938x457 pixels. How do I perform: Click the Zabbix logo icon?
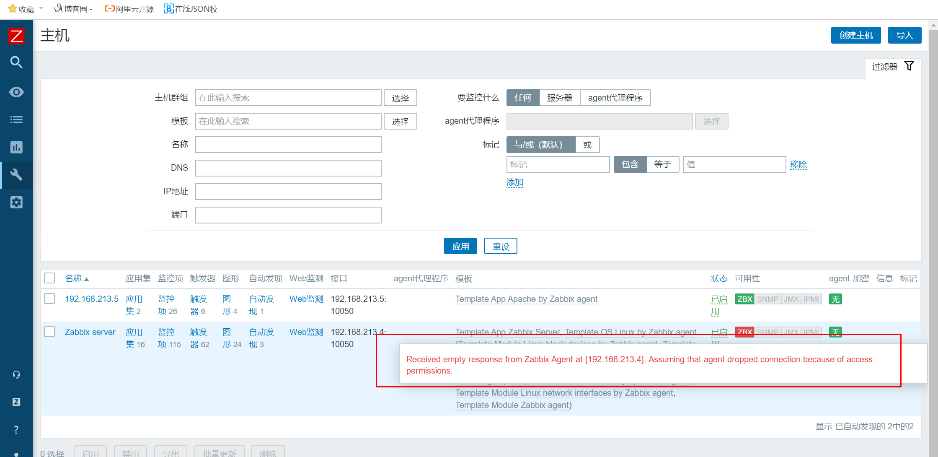pos(16,36)
